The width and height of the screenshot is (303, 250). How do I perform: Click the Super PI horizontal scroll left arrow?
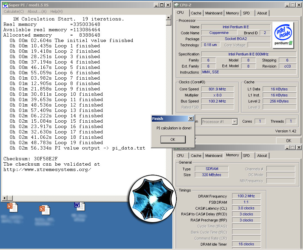4,198
